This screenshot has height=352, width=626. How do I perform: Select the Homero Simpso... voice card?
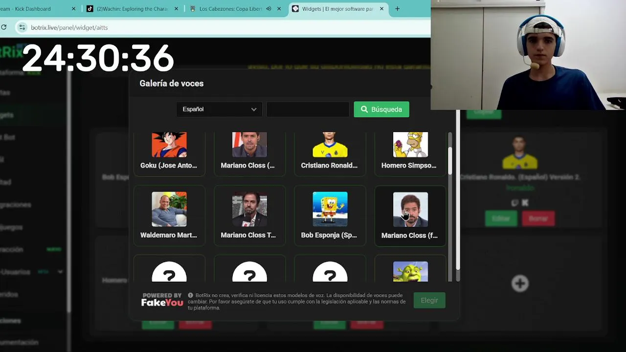pyautogui.click(x=410, y=154)
